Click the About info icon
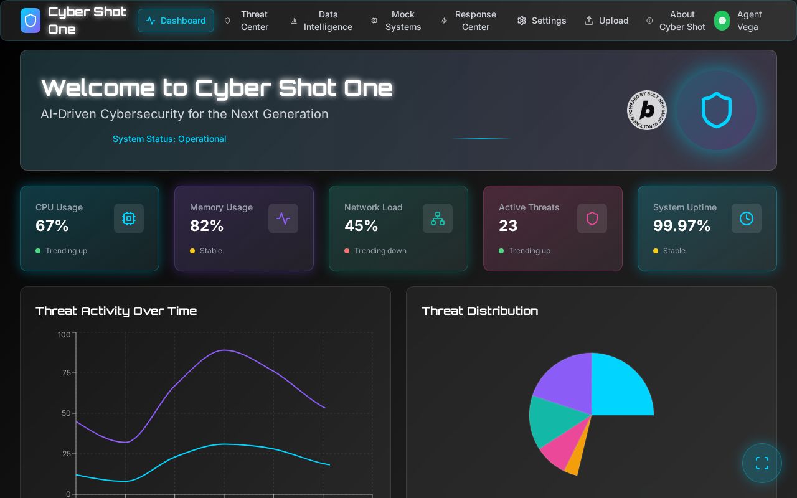This screenshot has width=797, height=498. 649,21
